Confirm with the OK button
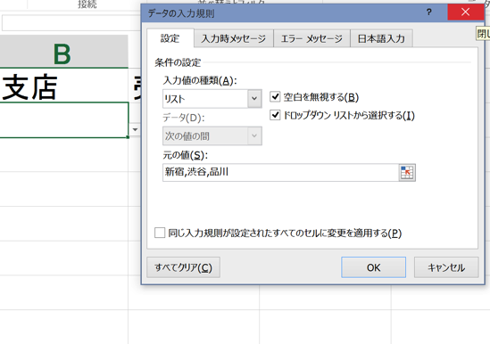490x344 pixels. pyautogui.click(x=373, y=267)
